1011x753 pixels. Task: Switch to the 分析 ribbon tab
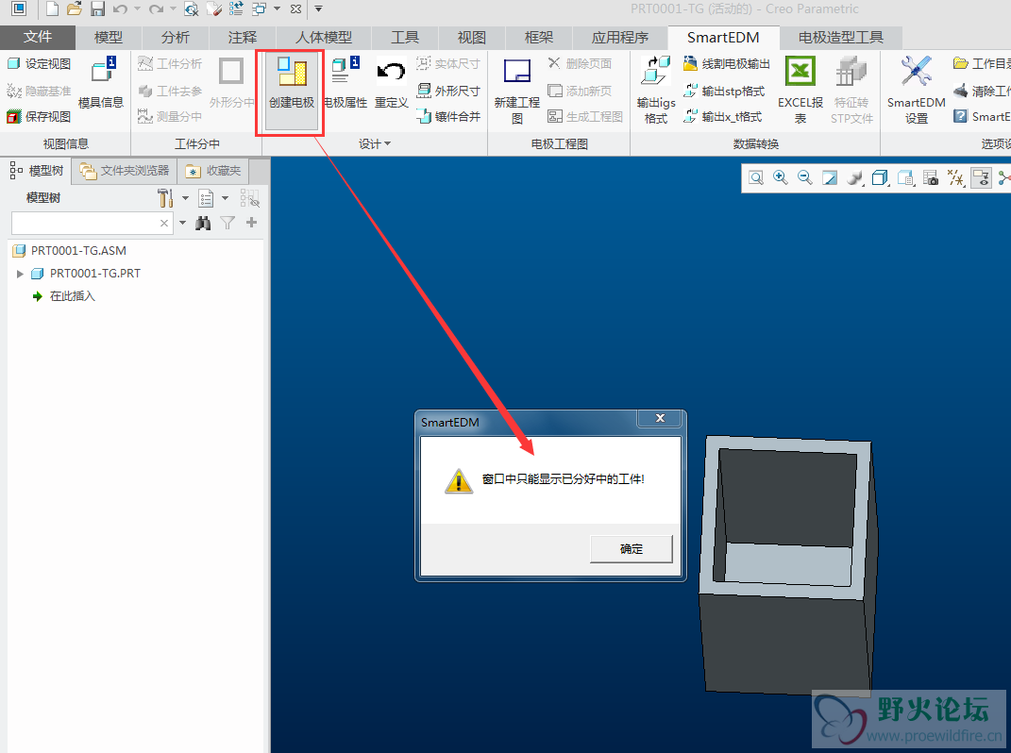tap(176, 38)
